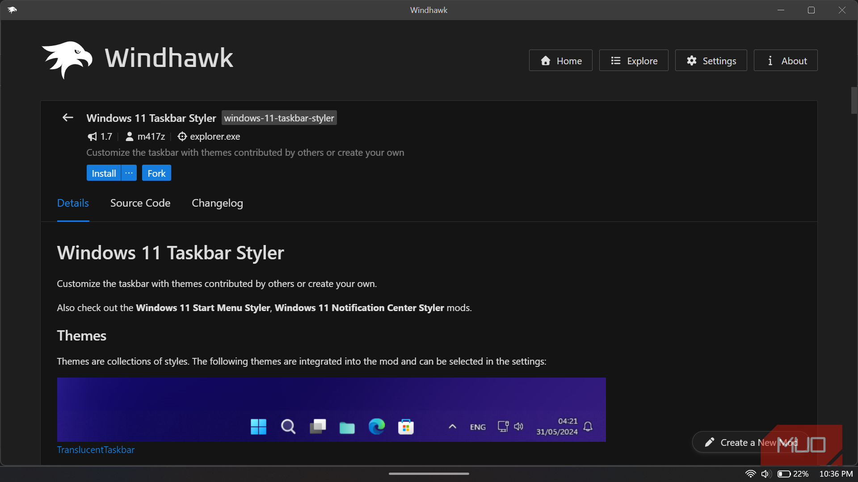
Task: Click the version 1.7 megaphone icon
Action: point(93,137)
